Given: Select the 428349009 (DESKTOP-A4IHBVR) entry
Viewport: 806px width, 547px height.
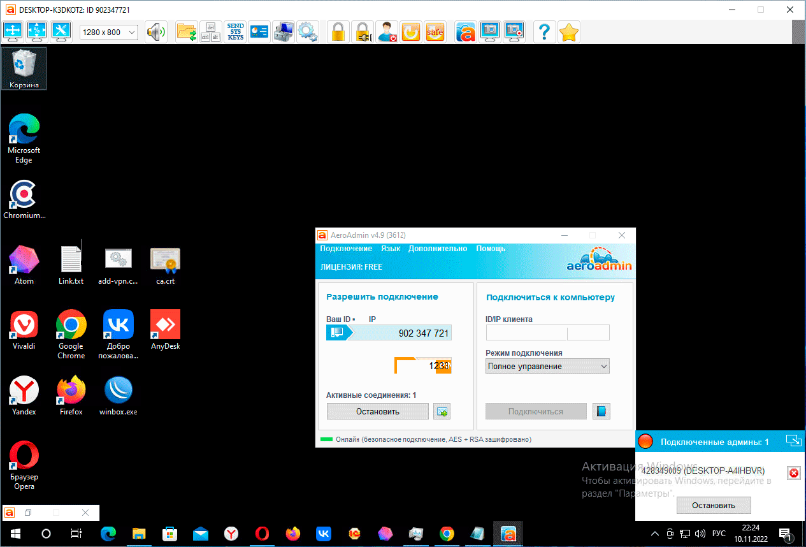Looking at the screenshot, I should [703, 470].
